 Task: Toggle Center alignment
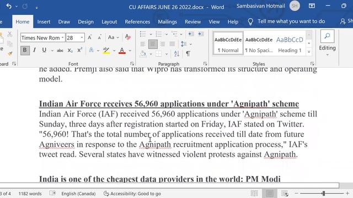(x=153, y=44)
